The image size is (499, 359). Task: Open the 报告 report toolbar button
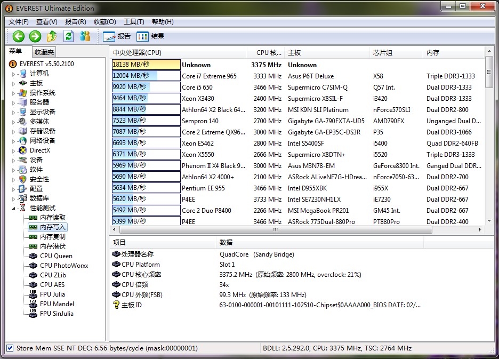pyautogui.click(x=117, y=36)
